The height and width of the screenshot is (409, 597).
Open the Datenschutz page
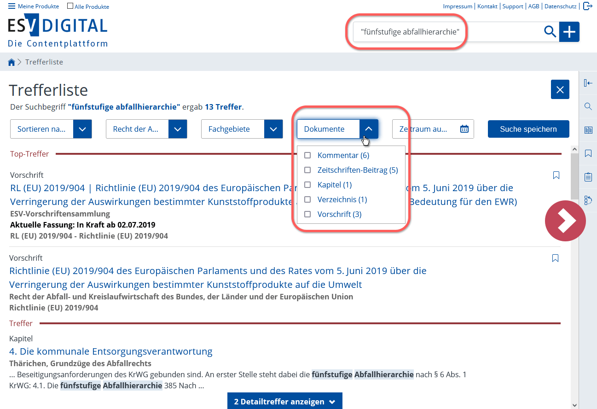[x=561, y=6]
